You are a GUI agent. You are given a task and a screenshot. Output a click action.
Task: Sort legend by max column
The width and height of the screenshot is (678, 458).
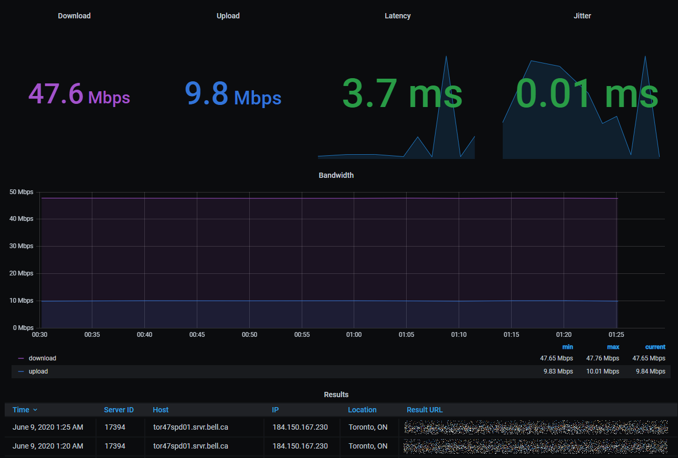coord(613,347)
